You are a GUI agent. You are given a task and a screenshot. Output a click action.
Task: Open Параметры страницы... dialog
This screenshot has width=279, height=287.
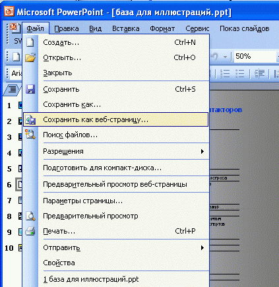(116, 201)
